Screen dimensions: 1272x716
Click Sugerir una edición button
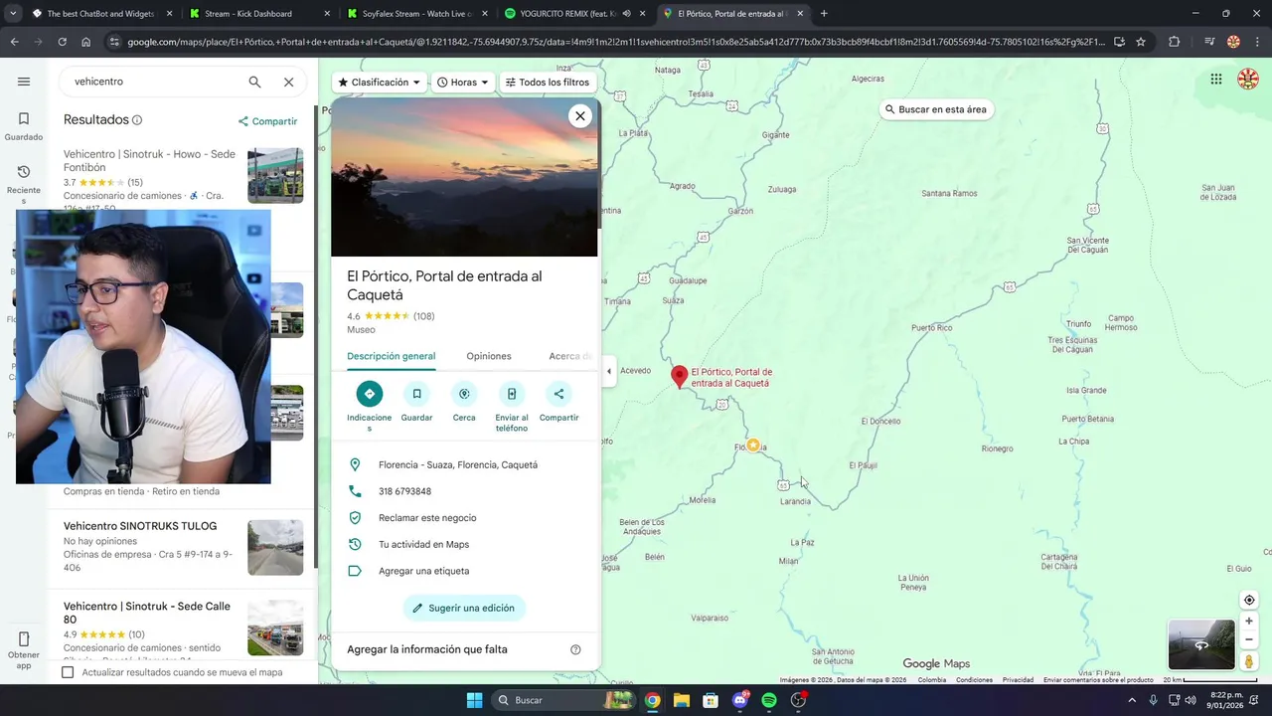[x=464, y=608]
